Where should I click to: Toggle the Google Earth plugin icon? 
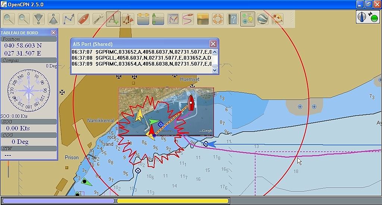coord(263,19)
